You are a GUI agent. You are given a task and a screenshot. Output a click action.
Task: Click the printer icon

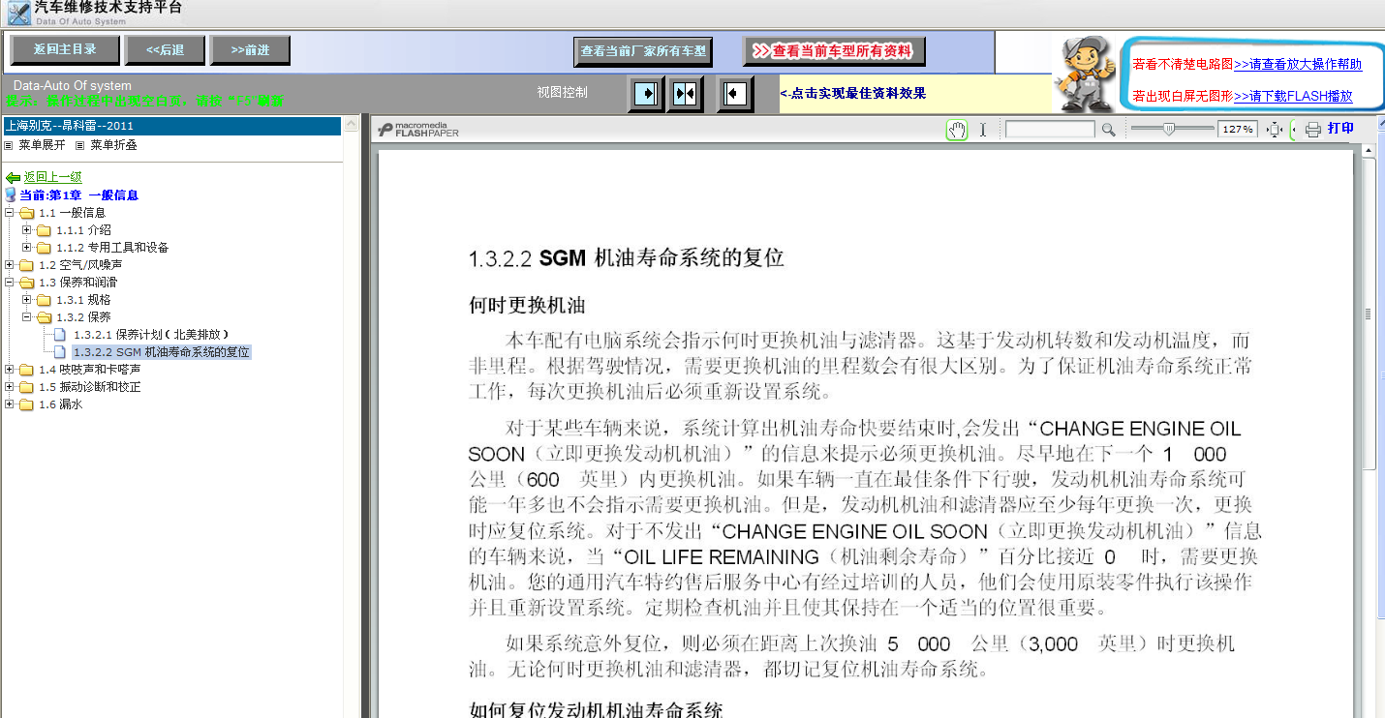(1312, 130)
